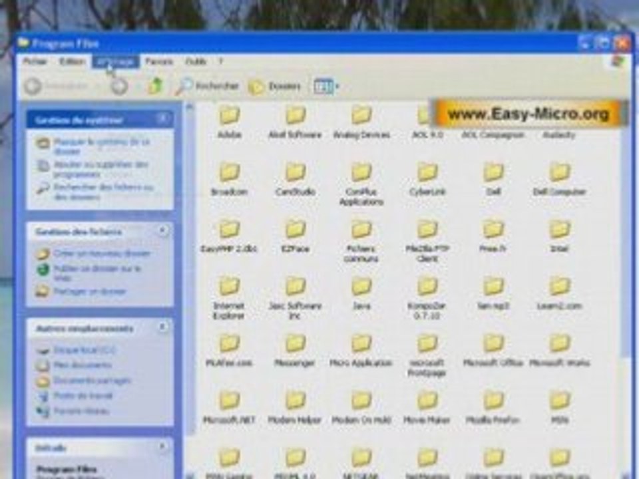Click Créer un nouveau dossier
The height and width of the screenshot is (479, 639).
94,253
